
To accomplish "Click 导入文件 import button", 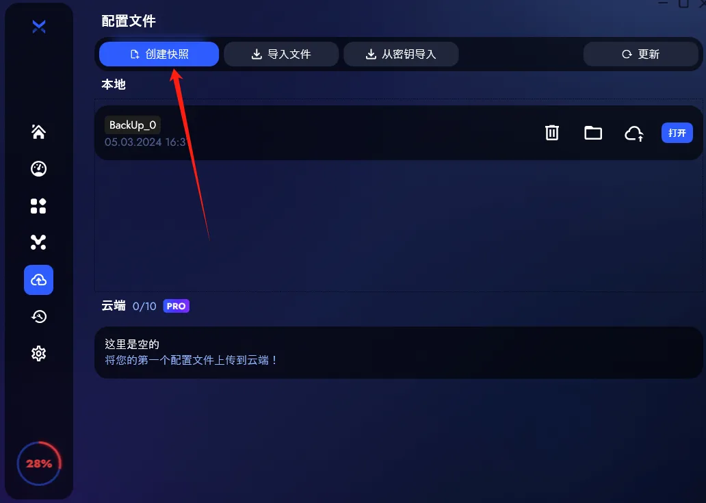I will (x=281, y=54).
